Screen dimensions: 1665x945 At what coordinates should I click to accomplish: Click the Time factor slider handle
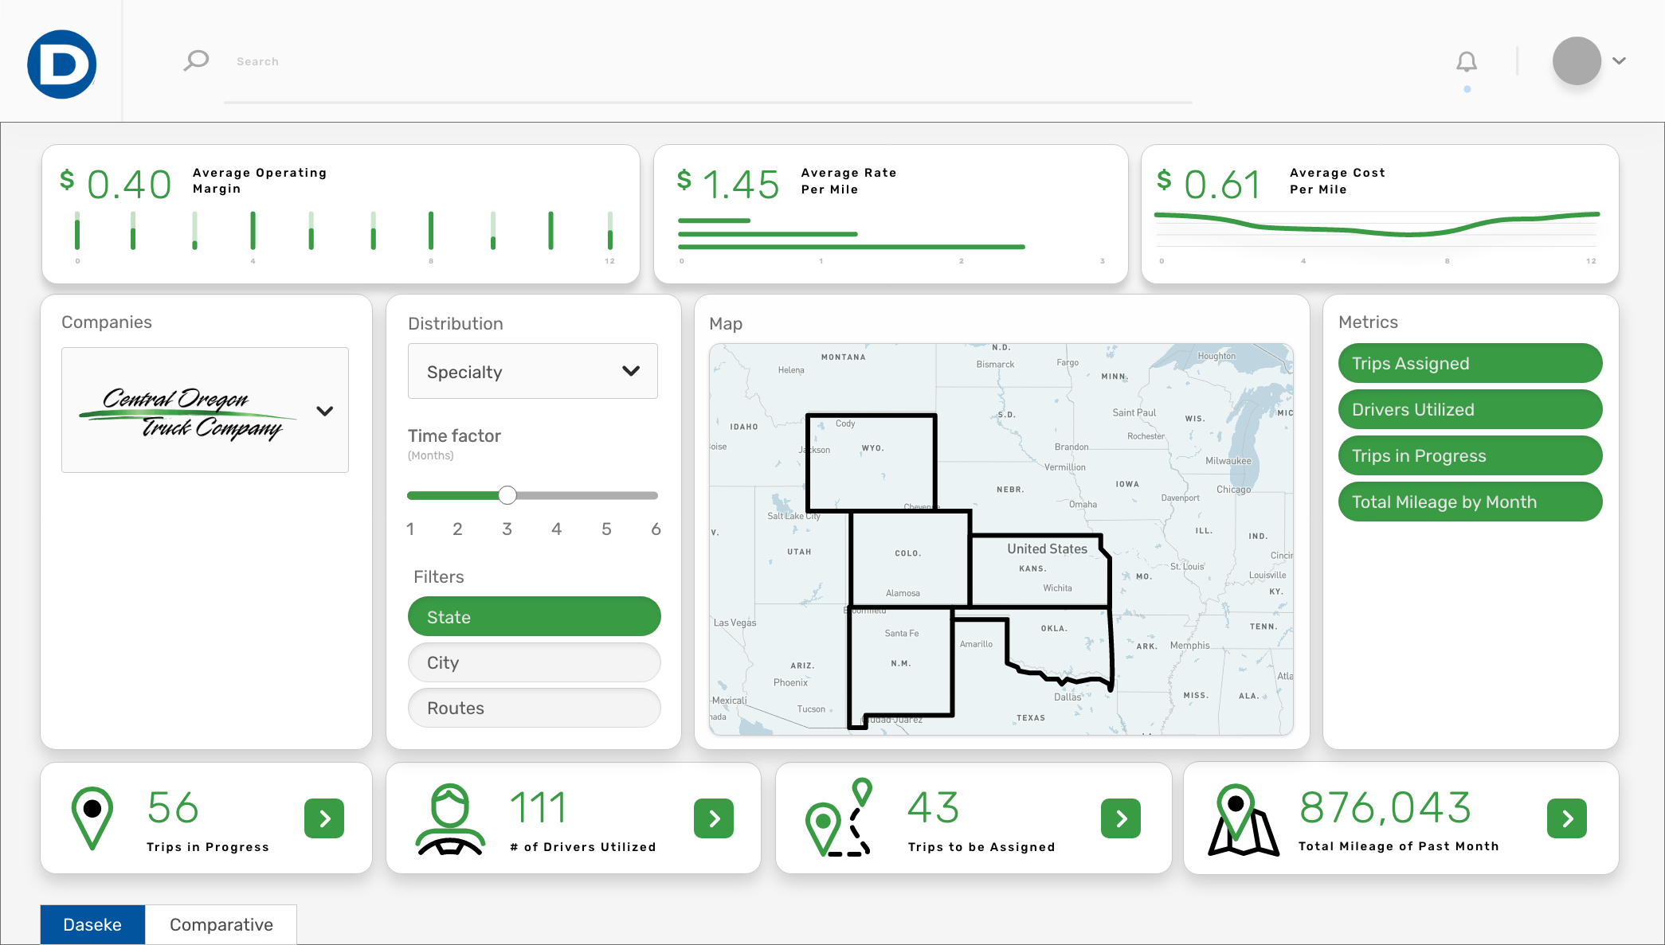click(x=507, y=495)
